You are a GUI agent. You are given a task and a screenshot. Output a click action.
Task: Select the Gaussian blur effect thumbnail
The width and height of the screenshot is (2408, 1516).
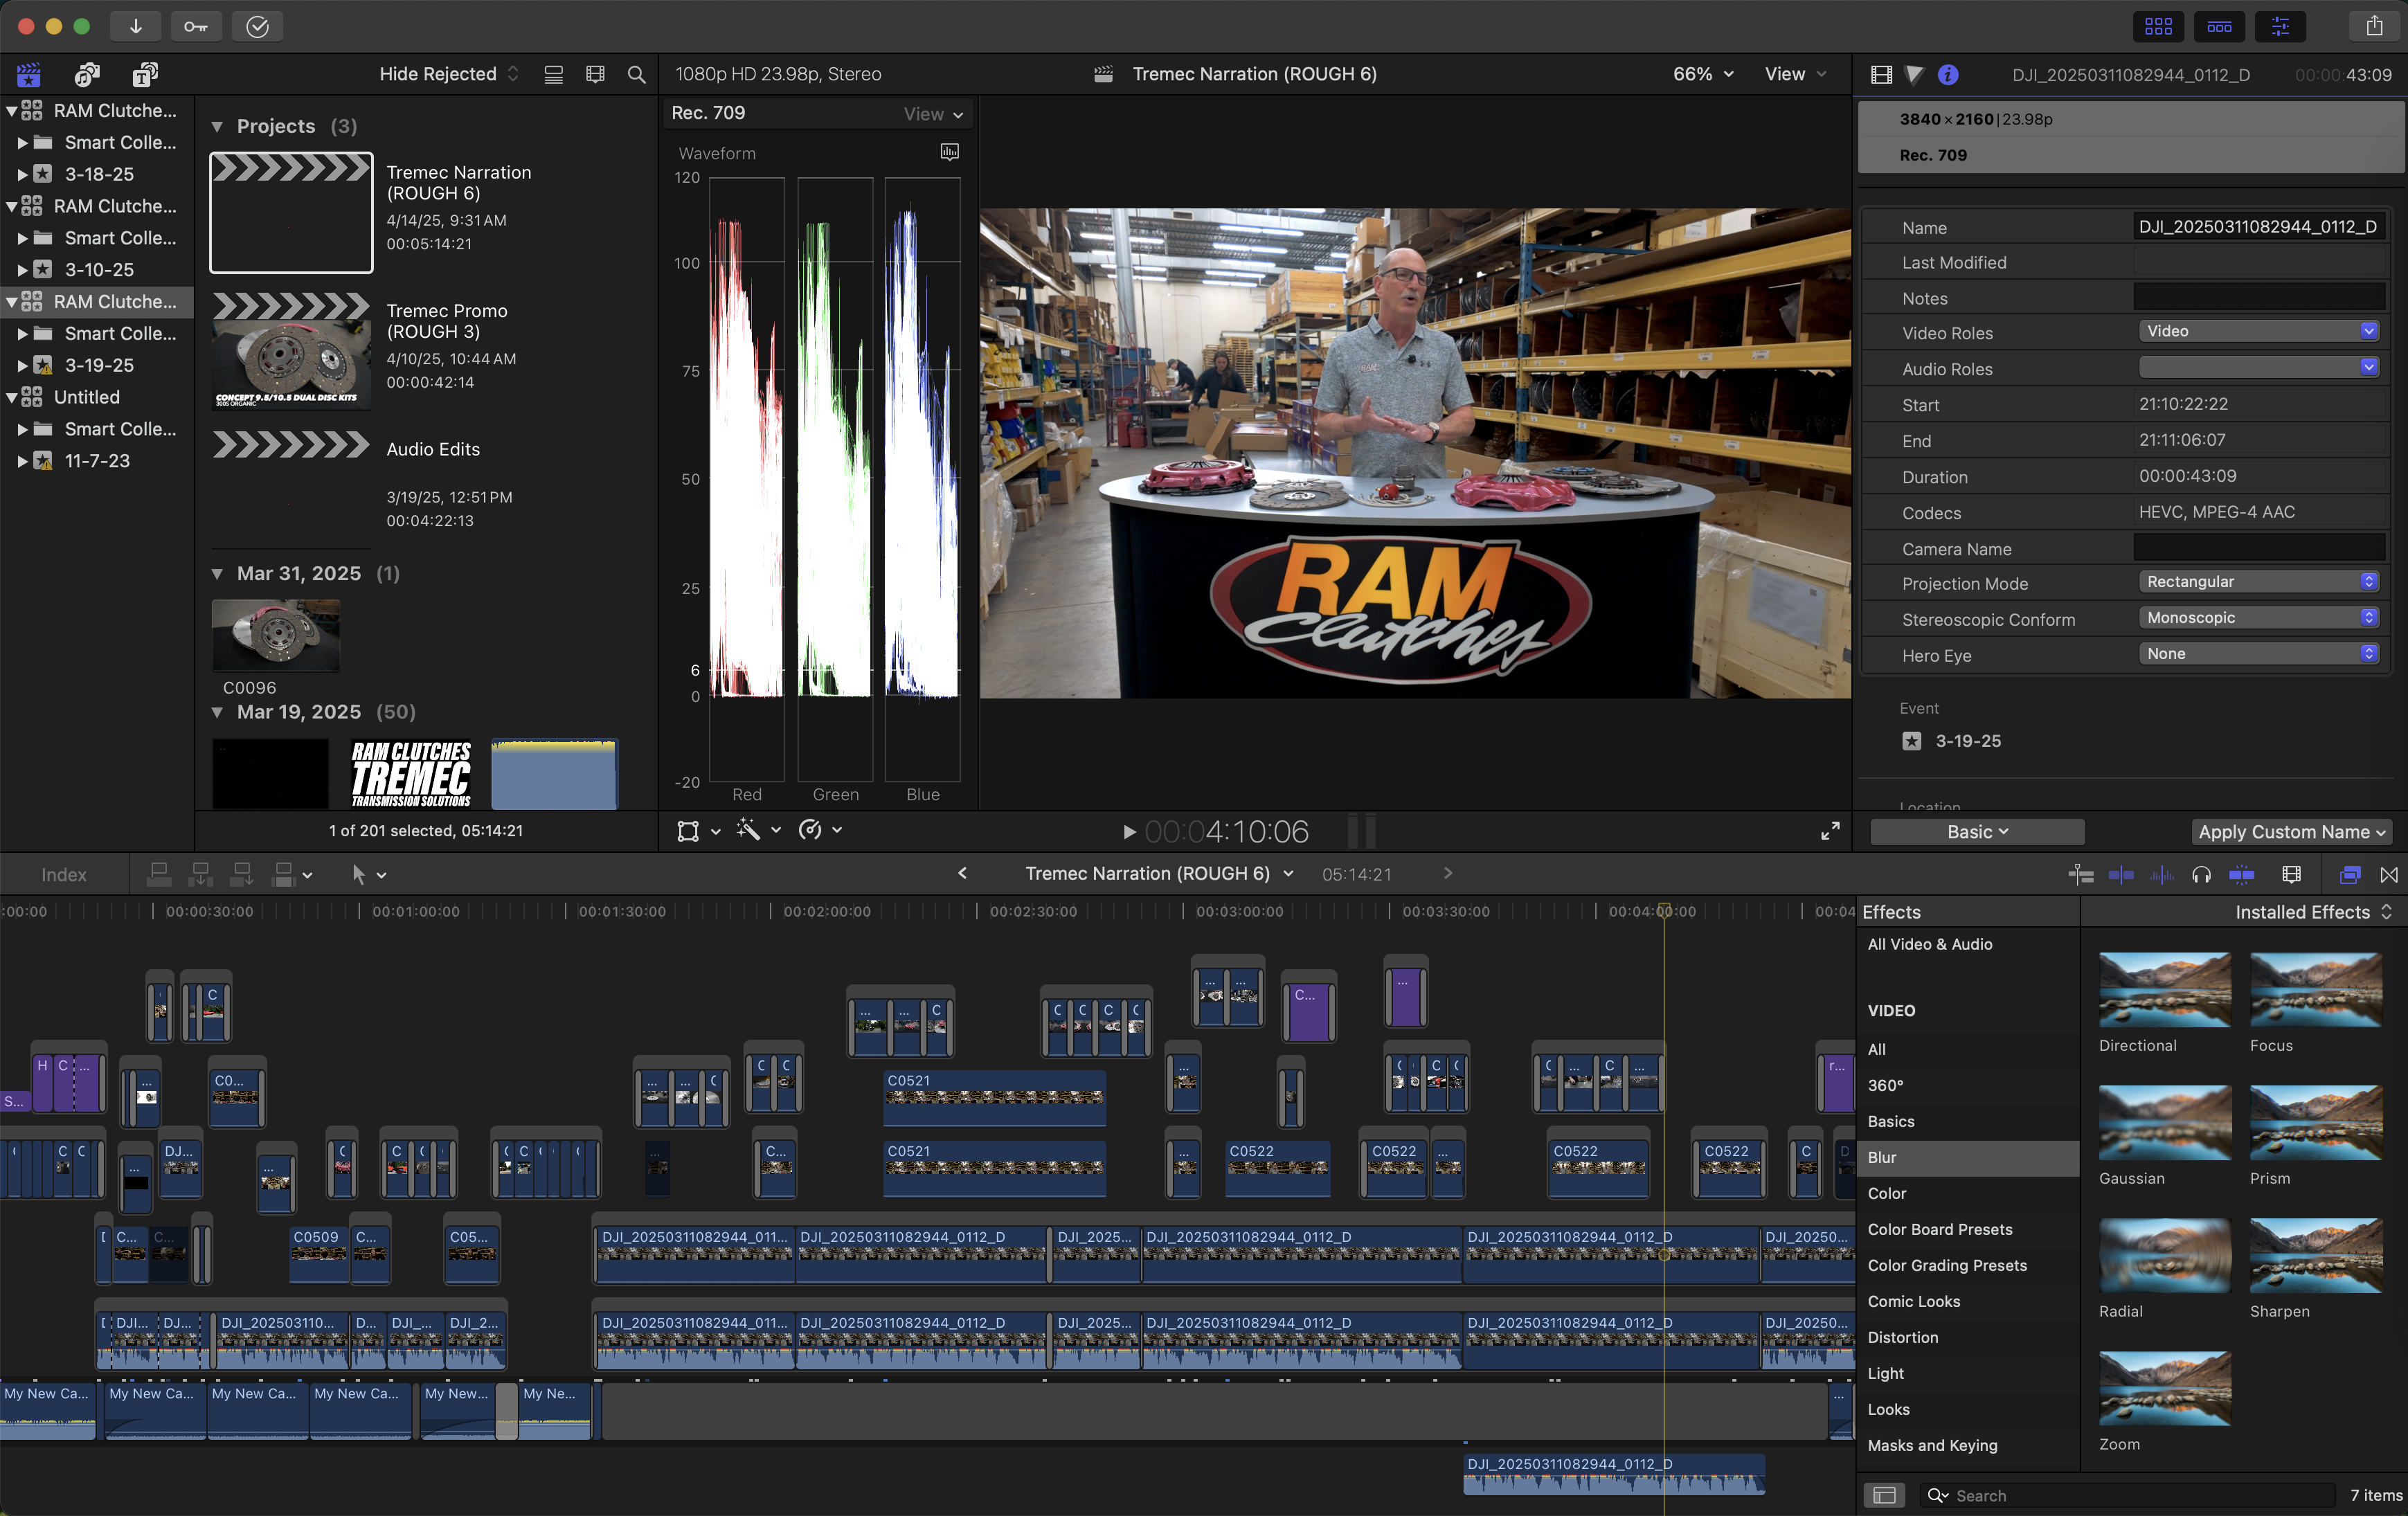[2164, 1123]
